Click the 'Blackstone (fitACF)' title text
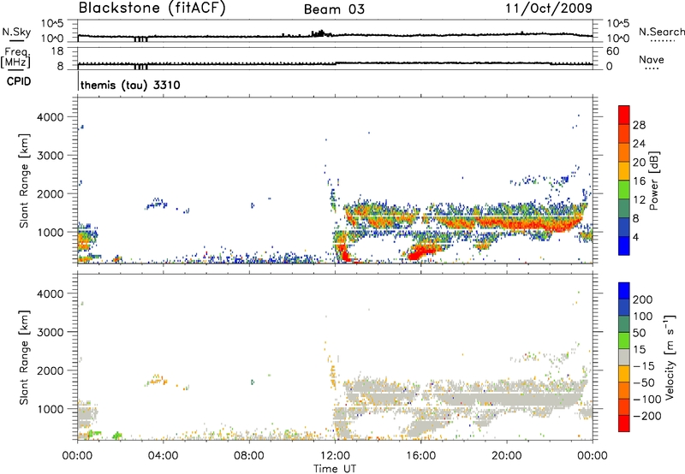Viewport: 685px width, 474px height. click(x=152, y=8)
